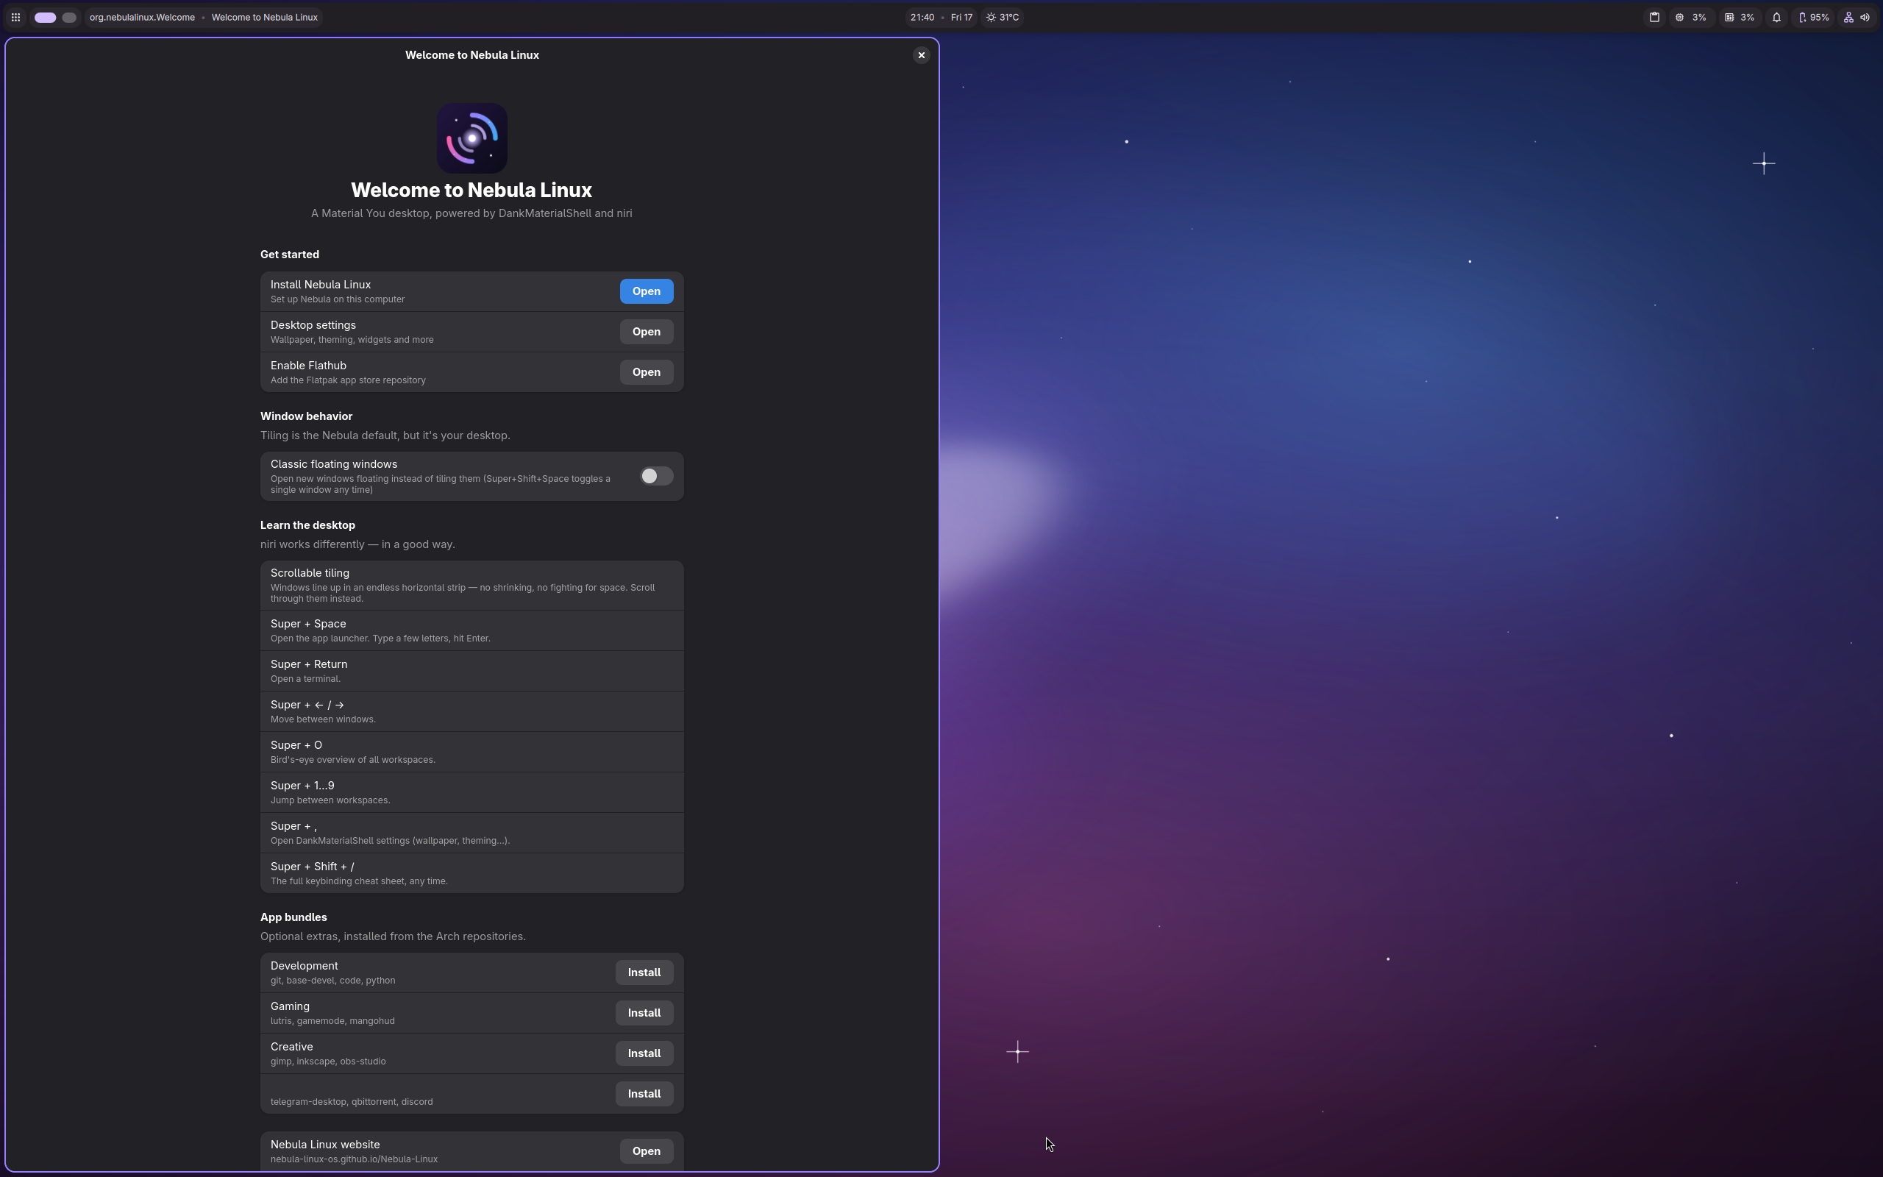This screenshot has height=1177, width=1883.
Task: Open the Nebula Linux website
Action: pyautogui.click(x=646, y=1151)
